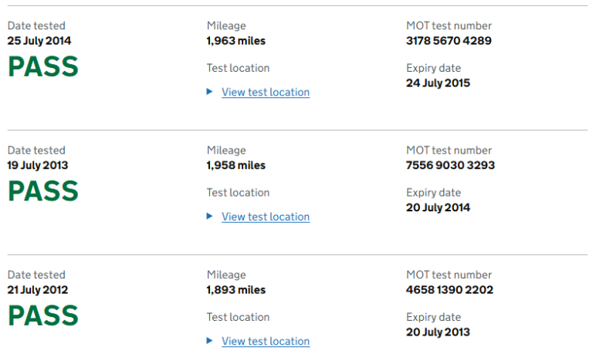The image size is (593, 354).
Task: Expand test location triangle for 21 July 2012
Action: 209,341
